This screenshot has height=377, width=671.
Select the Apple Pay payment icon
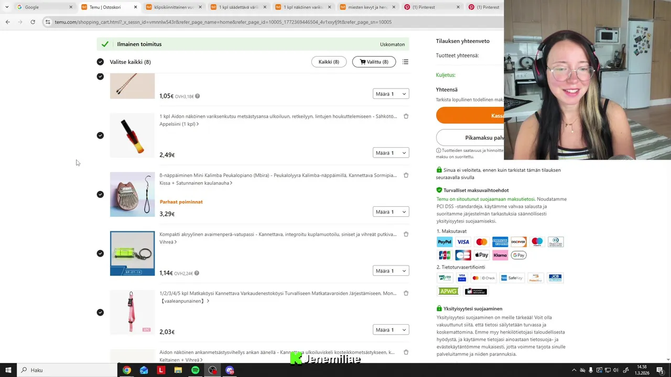tap(481, 255)
